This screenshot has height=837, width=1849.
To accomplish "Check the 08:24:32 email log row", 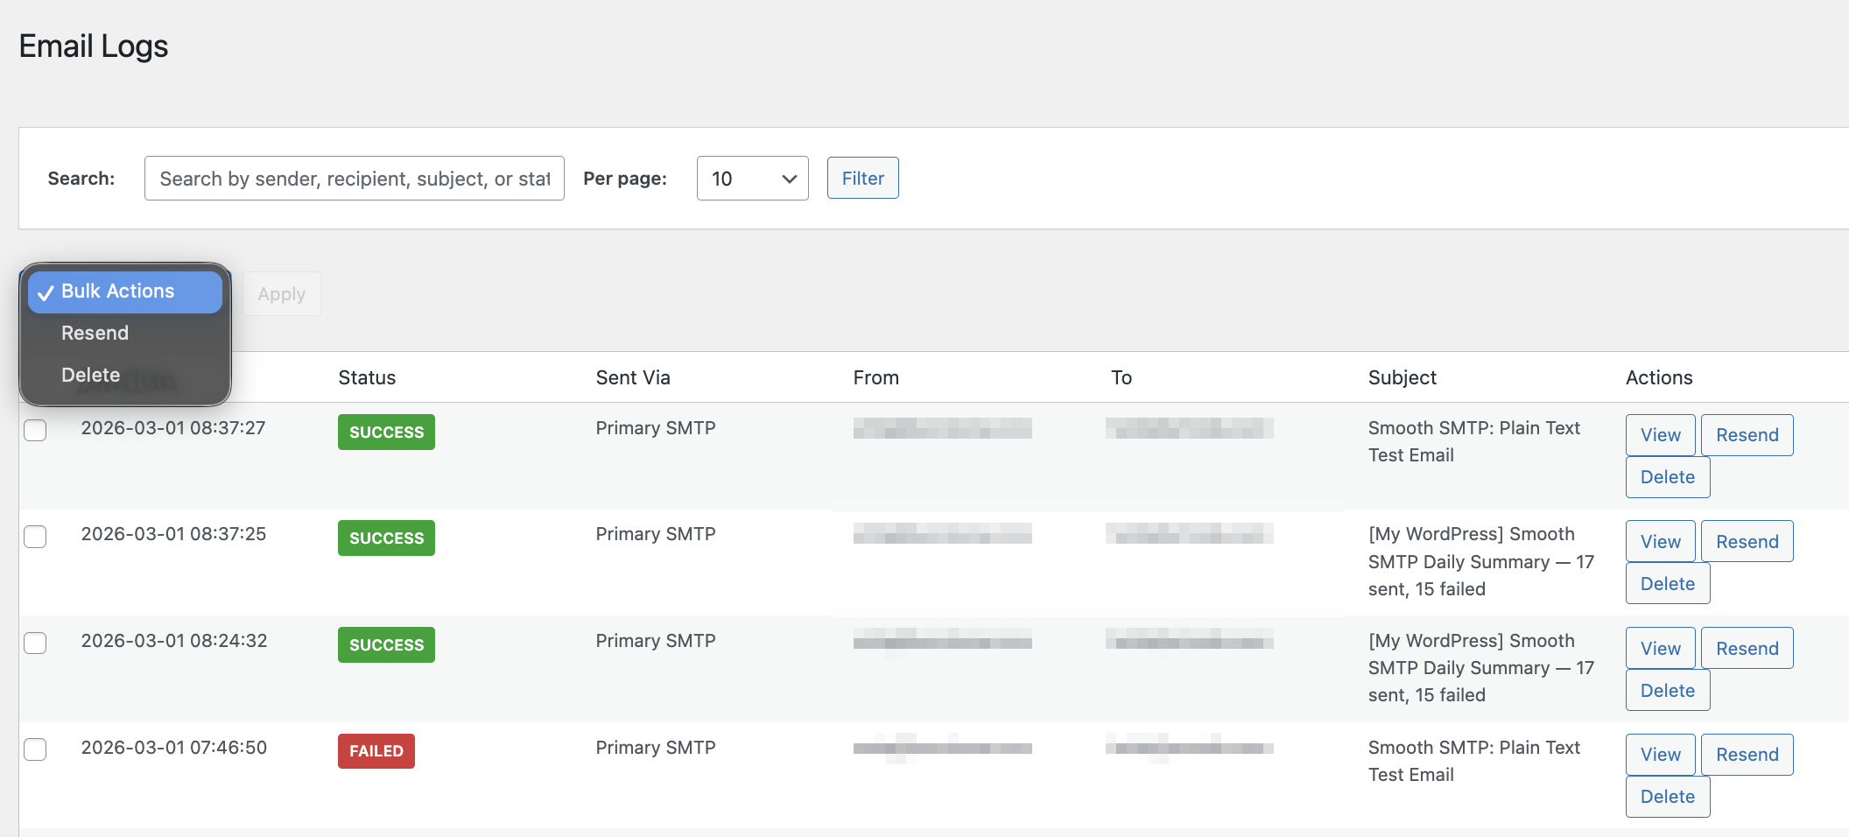I will pyautogui.click(x=35, y=643).
